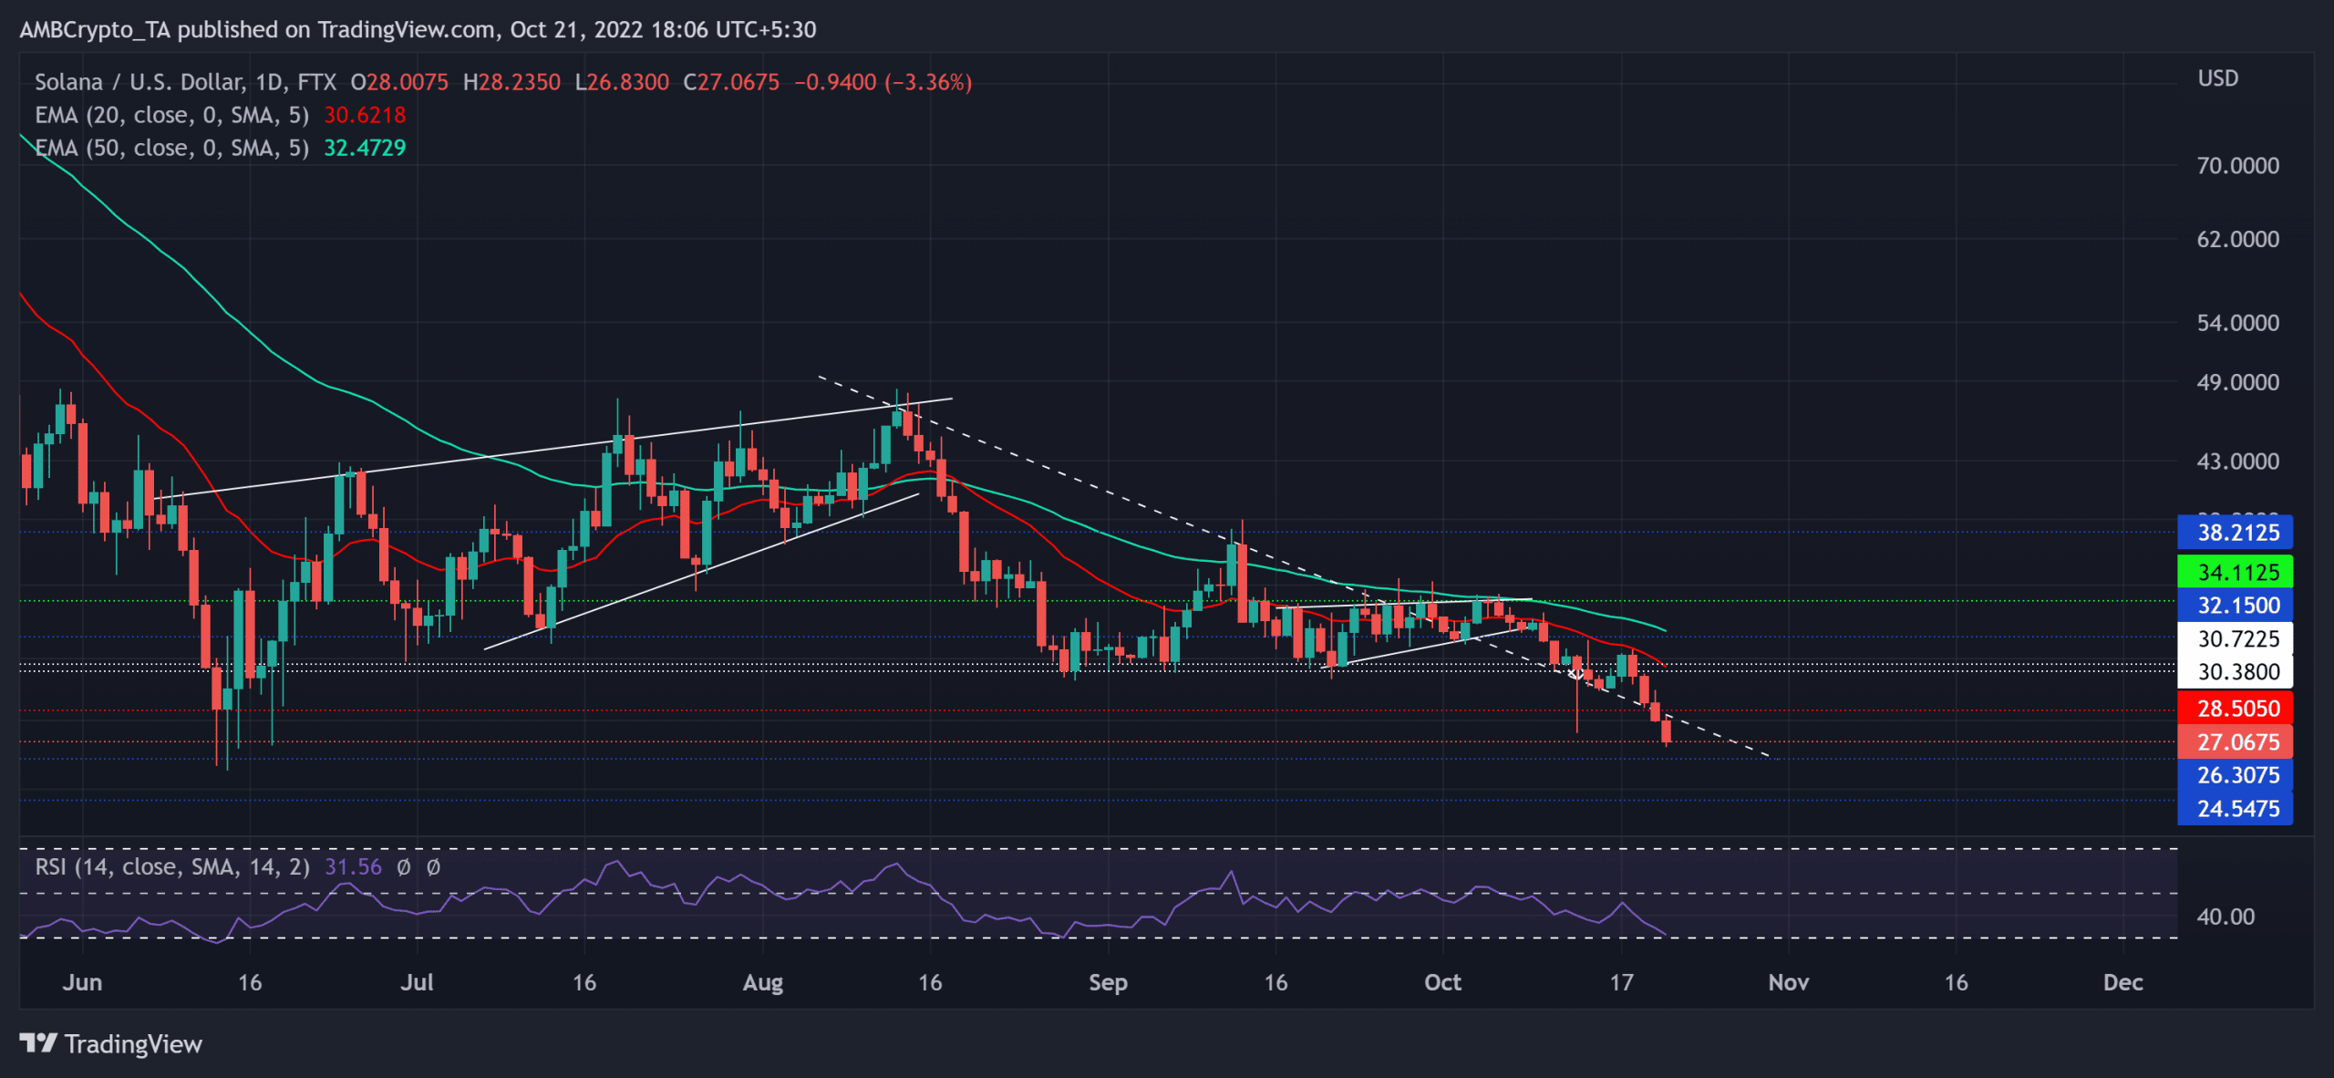Viewport: 2334px width, 1078px height.
Task: Click the RSI 40.00 axis tick
Action: [x=2226, y=917]
